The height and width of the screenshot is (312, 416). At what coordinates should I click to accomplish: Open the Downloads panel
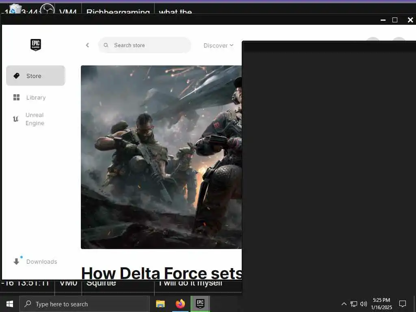[36, 261]
